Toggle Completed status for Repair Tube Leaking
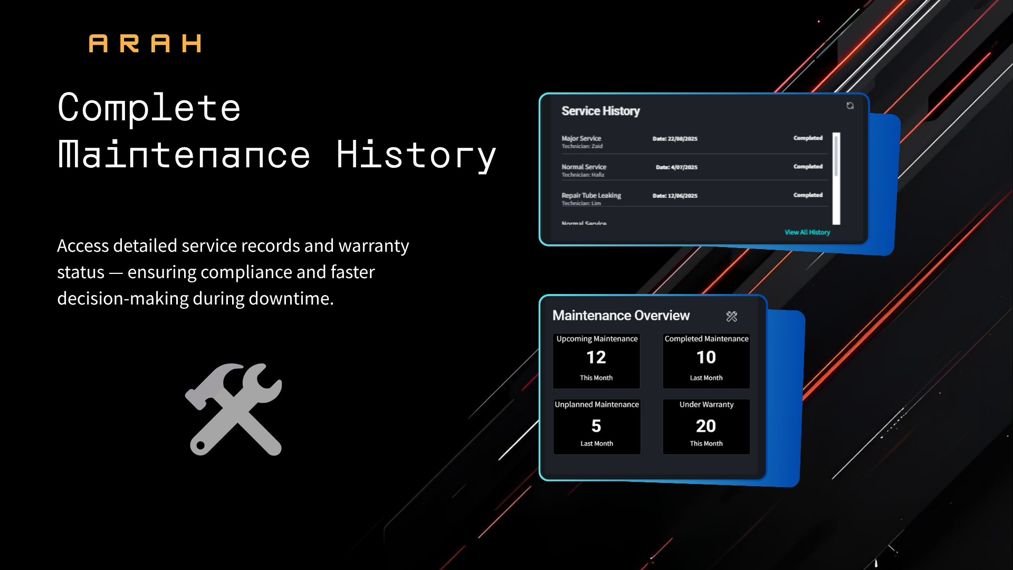The image size is (1013, 570). (808, 195)
